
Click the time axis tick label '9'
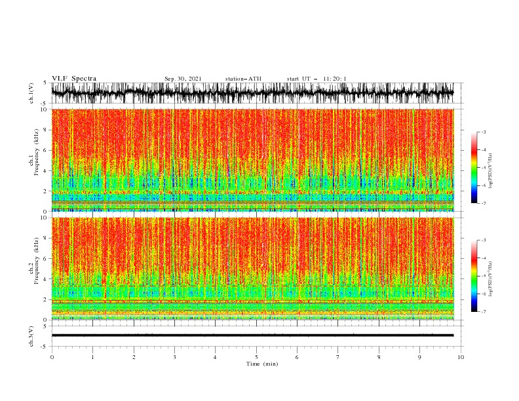pos(419,357)
